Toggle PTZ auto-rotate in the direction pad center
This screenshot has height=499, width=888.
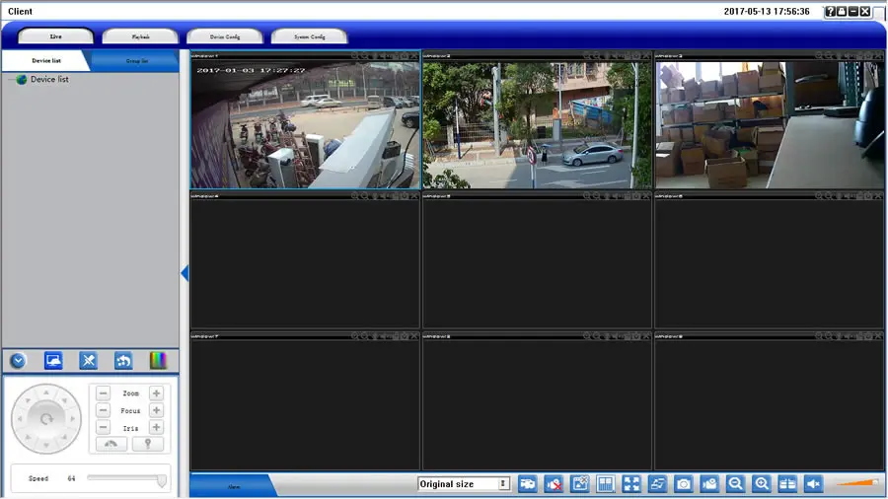pos(45,419)
